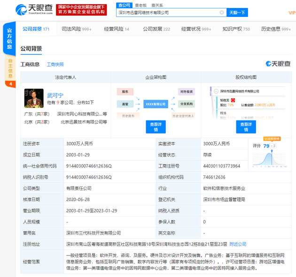This screenshot has height=277, width=296.
Task: Select registration number 440301103773964
Action: pos(222,166)
